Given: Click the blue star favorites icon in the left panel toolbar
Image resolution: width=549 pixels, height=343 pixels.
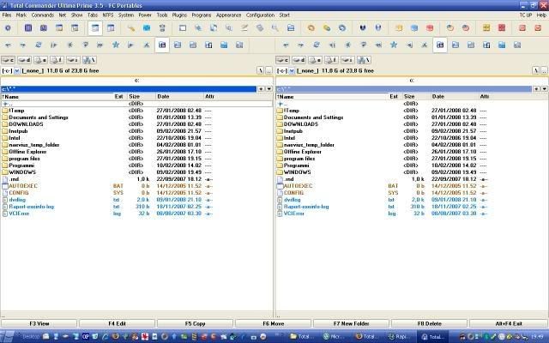Looking at the screenshot, I should (x=116, y=45).
